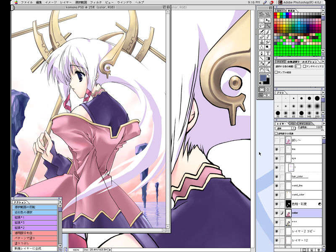Hide the 'wand_color' layer

(x=277, y=194)
